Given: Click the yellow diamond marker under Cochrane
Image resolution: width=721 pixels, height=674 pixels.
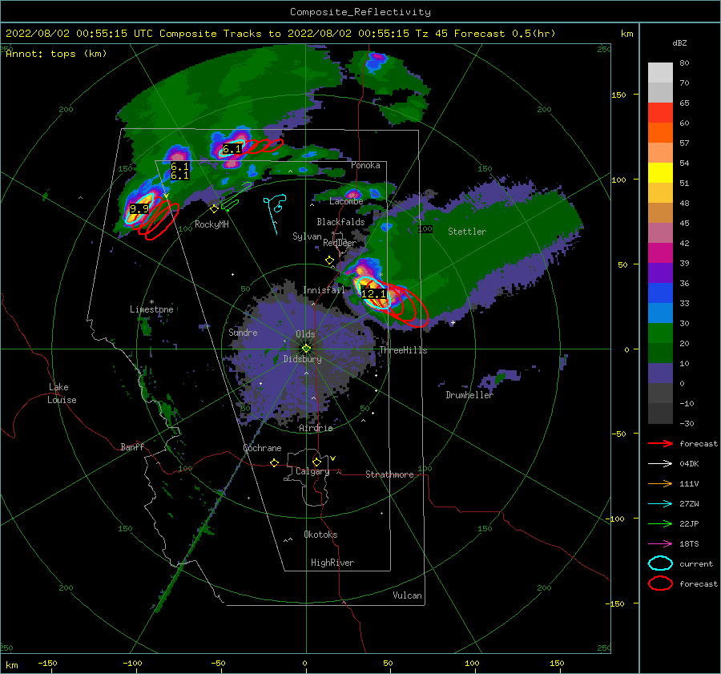Looking at the screenshot, I should (x=275, y=463).
